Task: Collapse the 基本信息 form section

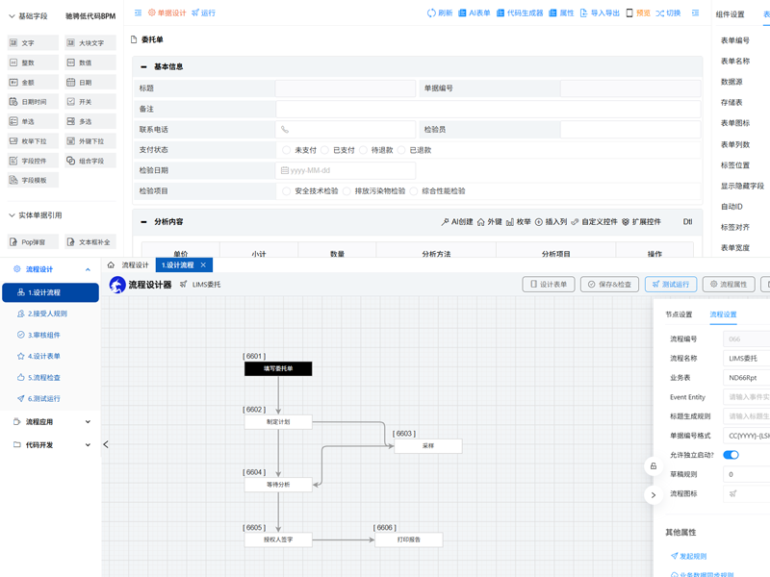Action: [x=144, y=67]
